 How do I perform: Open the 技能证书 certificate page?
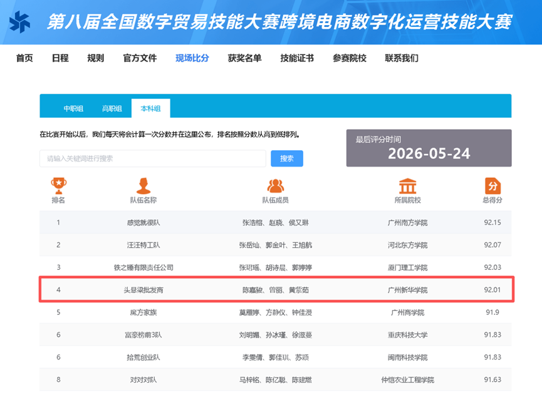(x=297, y=58)
